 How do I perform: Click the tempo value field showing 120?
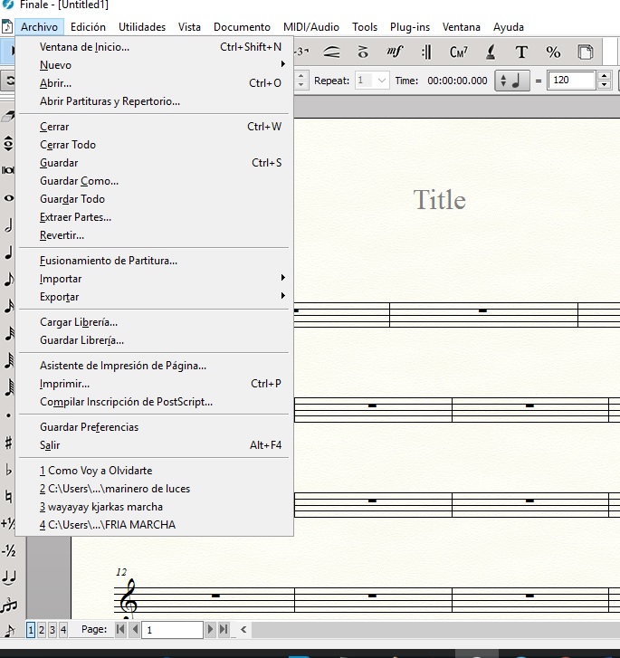click(x=571, y=81)
